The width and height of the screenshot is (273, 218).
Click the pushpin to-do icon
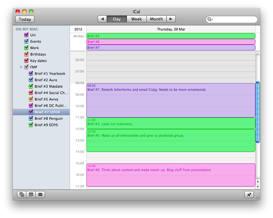(249, 195)
